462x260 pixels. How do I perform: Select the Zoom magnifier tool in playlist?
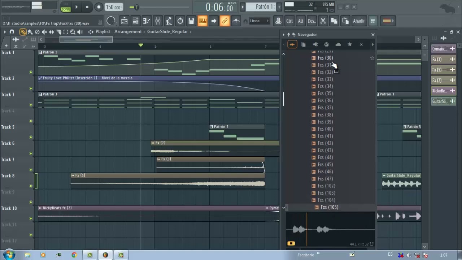[x=73, y=32]
